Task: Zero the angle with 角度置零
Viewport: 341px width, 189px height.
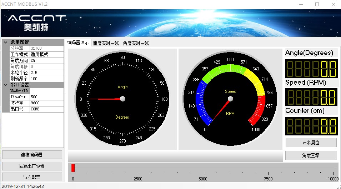Action: (x=311, y=155)
